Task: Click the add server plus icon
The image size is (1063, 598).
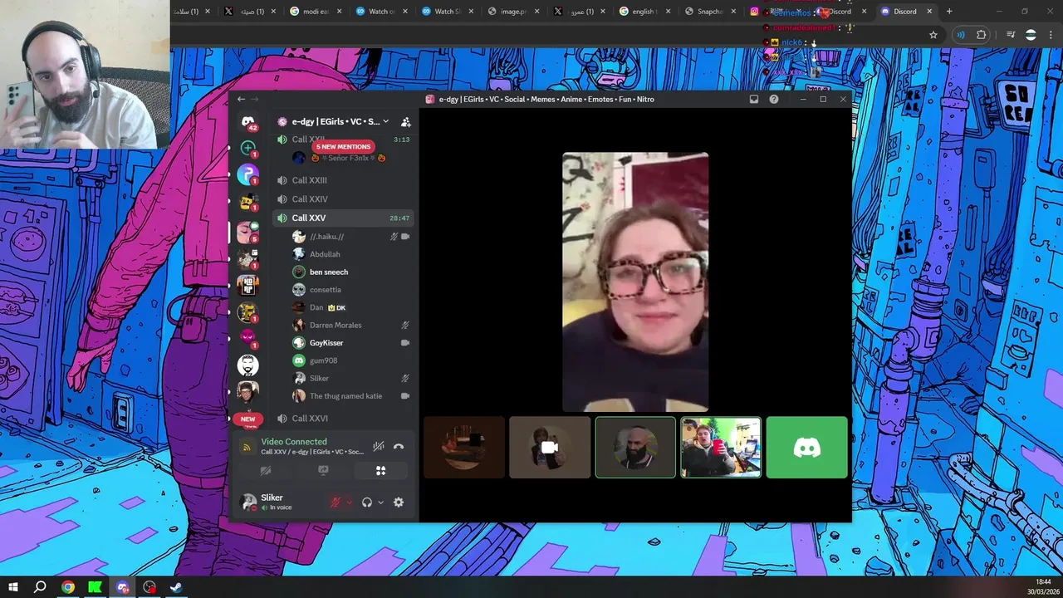Action: click(x=247, y=148)
